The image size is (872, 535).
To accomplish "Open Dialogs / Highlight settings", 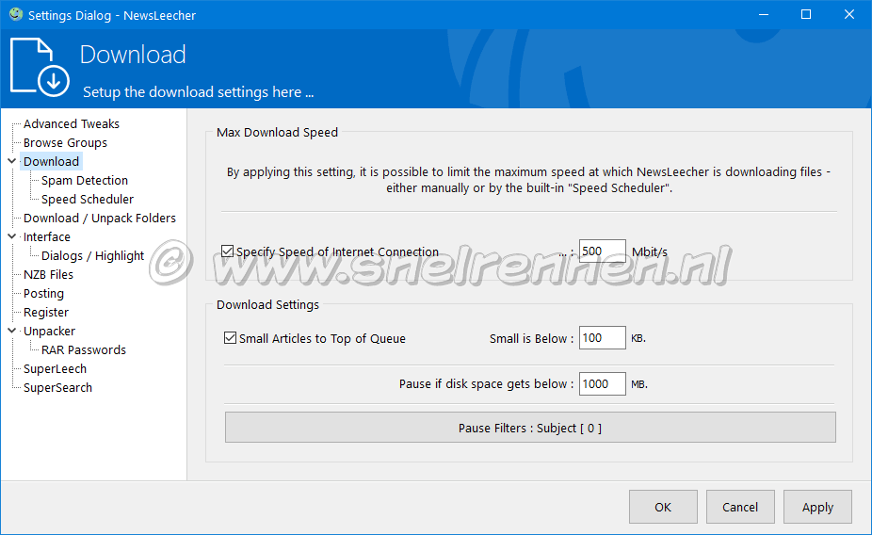I will [x=93, y=256].
